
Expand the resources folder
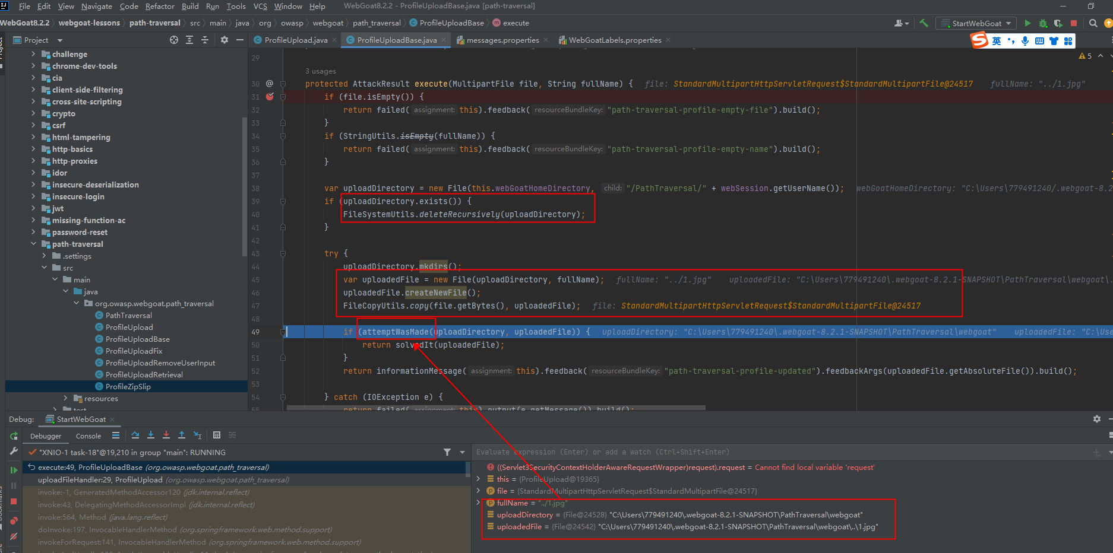[x=66, y=398]
